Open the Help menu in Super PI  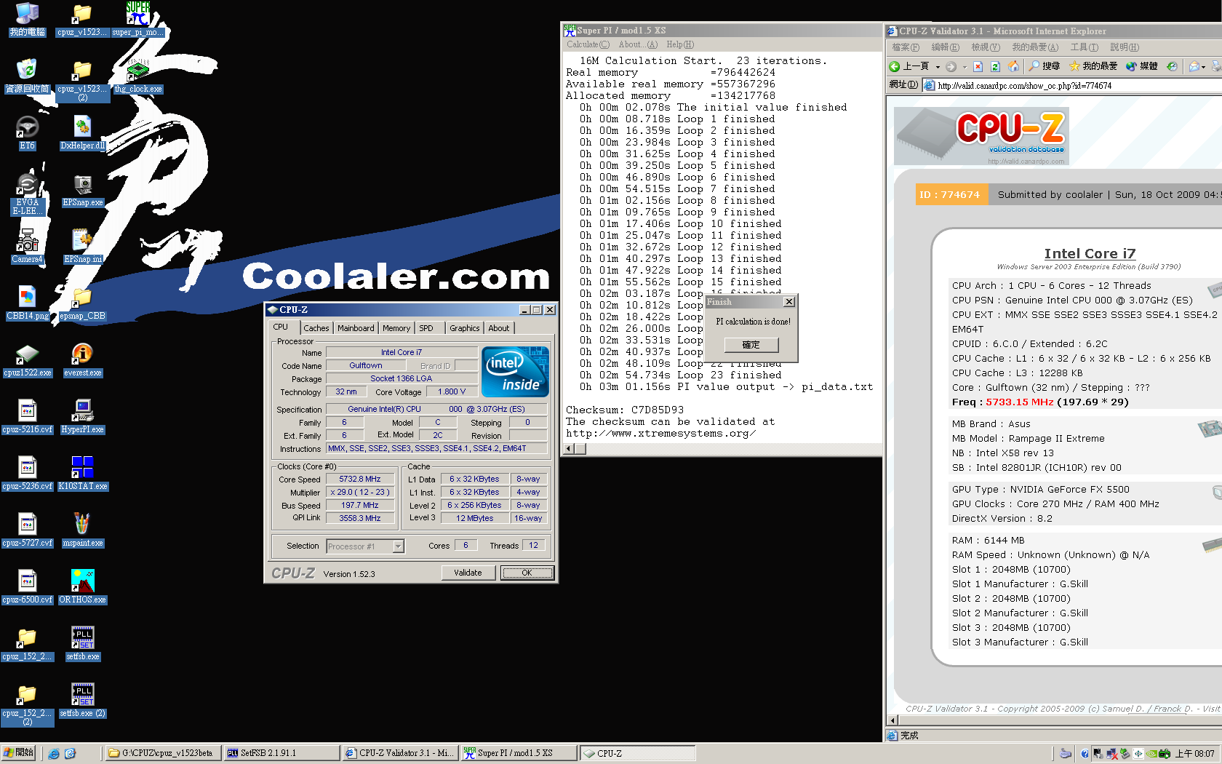(x=680, y=45)
